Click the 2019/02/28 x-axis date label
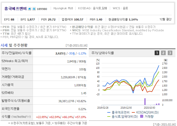This screenshot has height=126, width=177. (103, 108)
